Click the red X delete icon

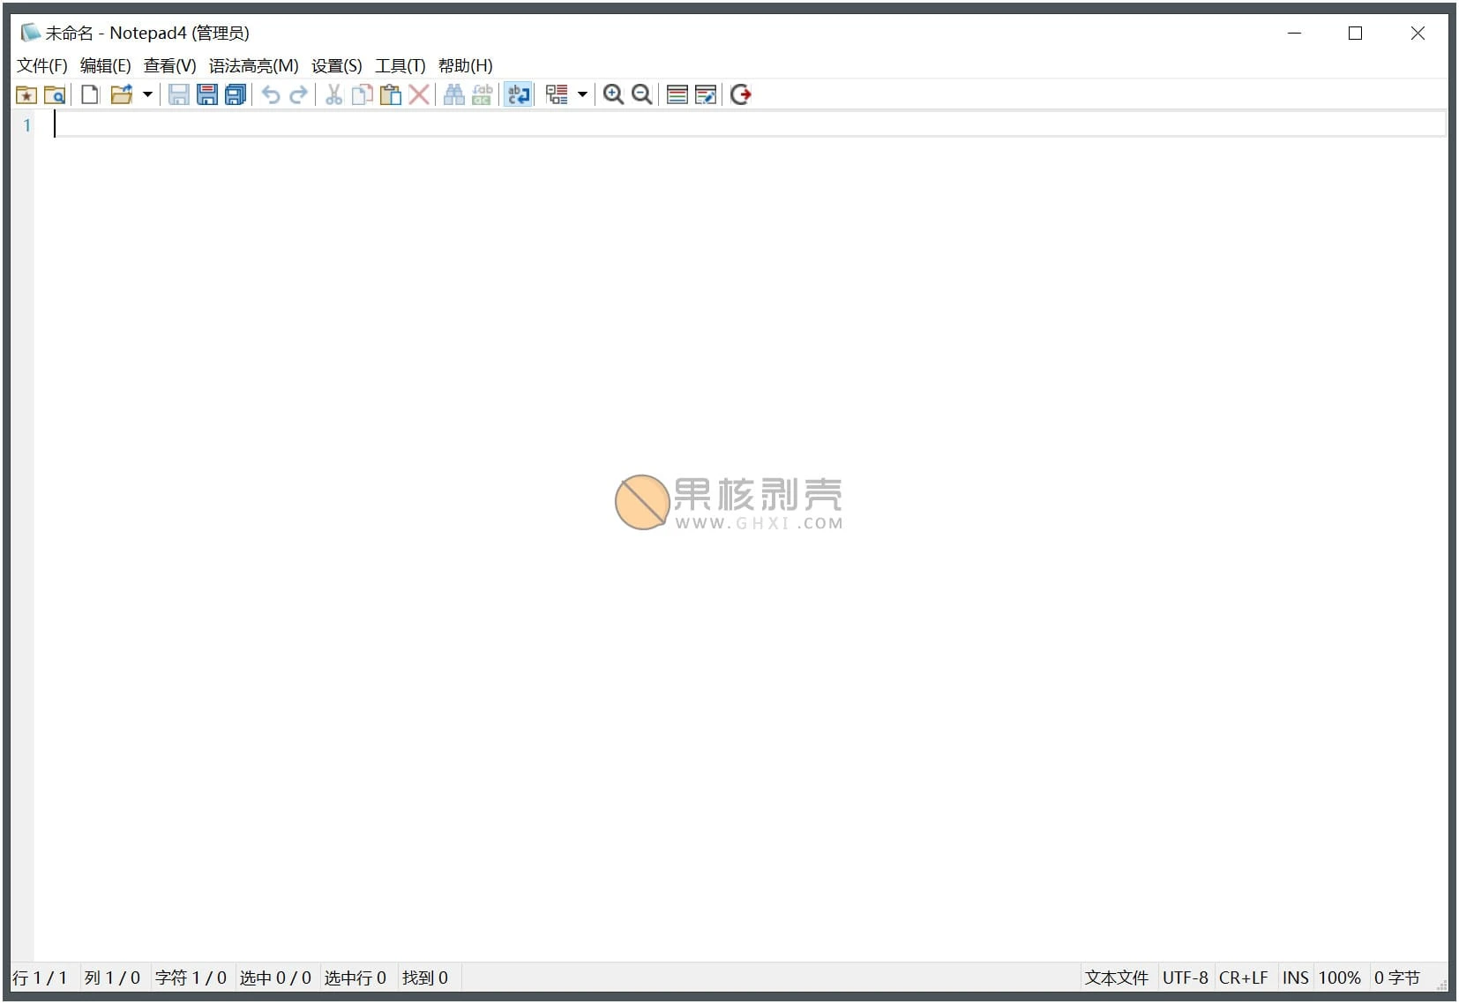pyautogui.click(x=420, y=94)
